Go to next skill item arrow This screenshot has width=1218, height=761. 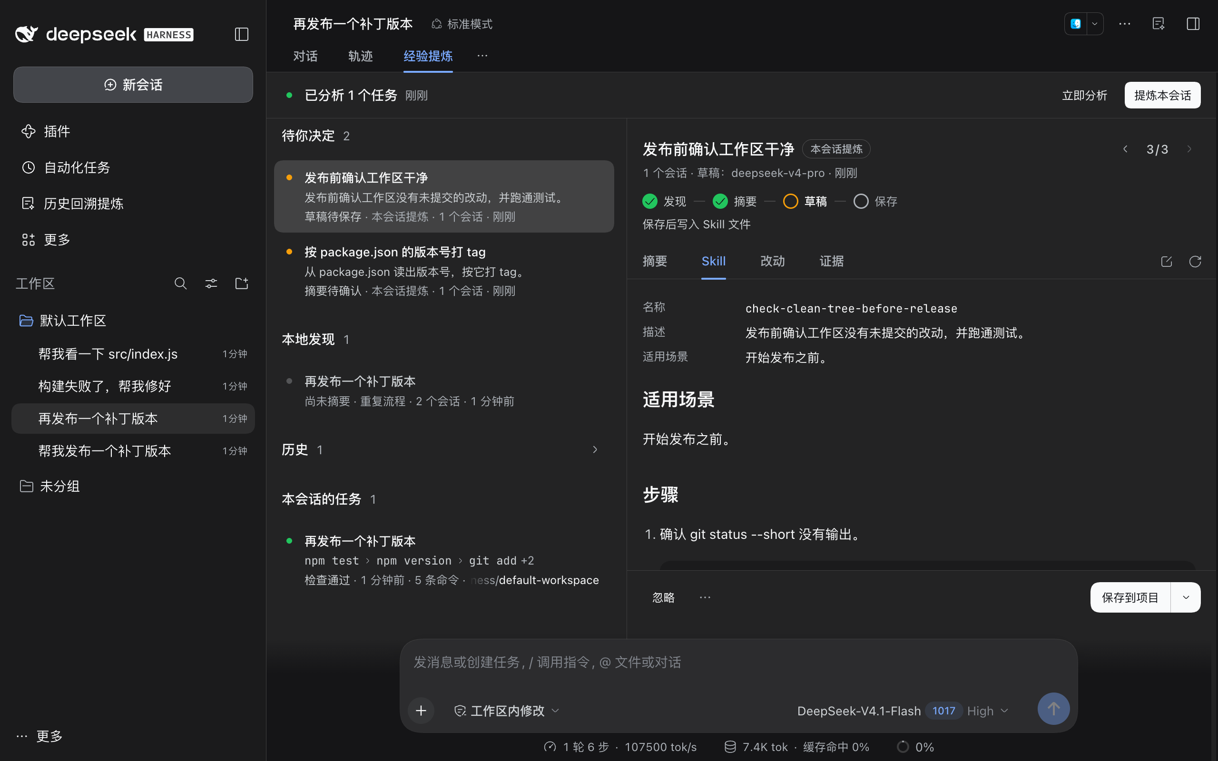[1189, 149]
